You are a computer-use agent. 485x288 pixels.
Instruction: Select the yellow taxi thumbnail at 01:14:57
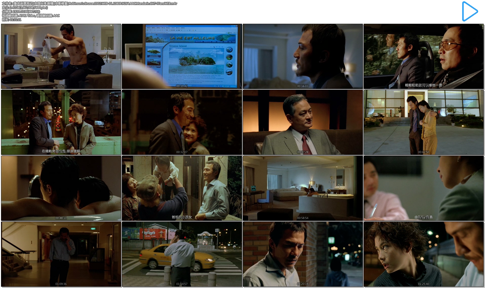point(182,254)
